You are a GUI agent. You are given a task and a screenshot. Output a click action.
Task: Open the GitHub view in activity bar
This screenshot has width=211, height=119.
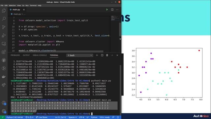[4, 60]
